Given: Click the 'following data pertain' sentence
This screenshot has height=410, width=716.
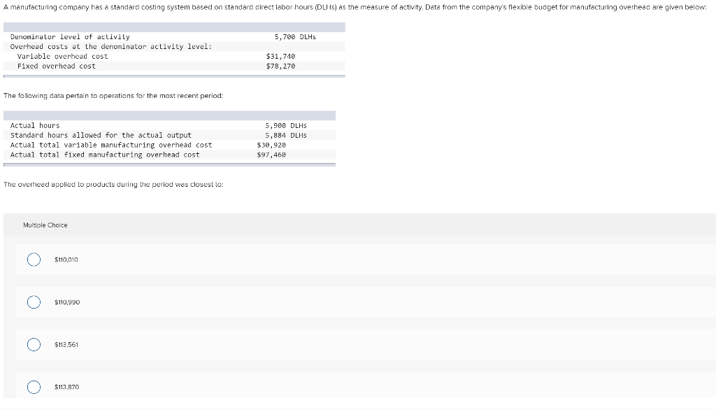Looking at the screenshot, I should pyautogui.click(x=113, y=96).
